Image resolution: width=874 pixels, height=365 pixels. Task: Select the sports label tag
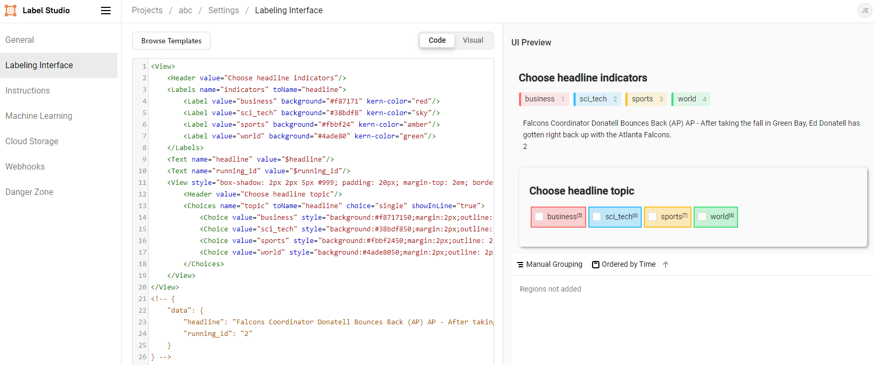coord(646,99)
